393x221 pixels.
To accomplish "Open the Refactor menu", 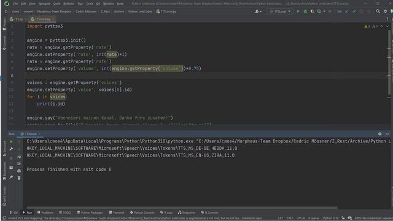I will (x=69, y=4).
